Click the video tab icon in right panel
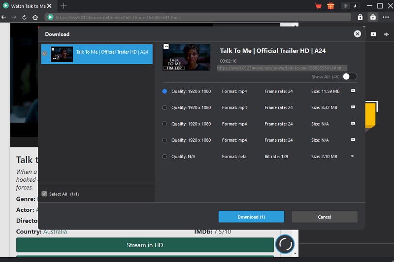394x262 pixels. [x=373, y=34]
